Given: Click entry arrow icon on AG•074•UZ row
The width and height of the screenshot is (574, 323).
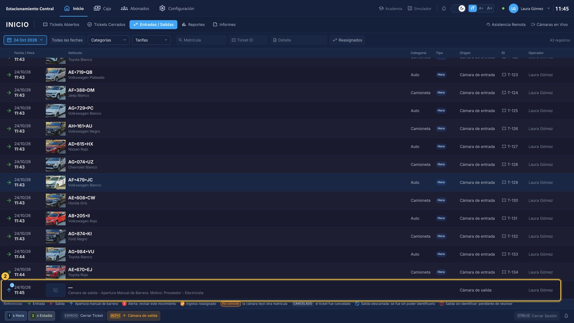Looking at the screenshot, I should 9,164.
